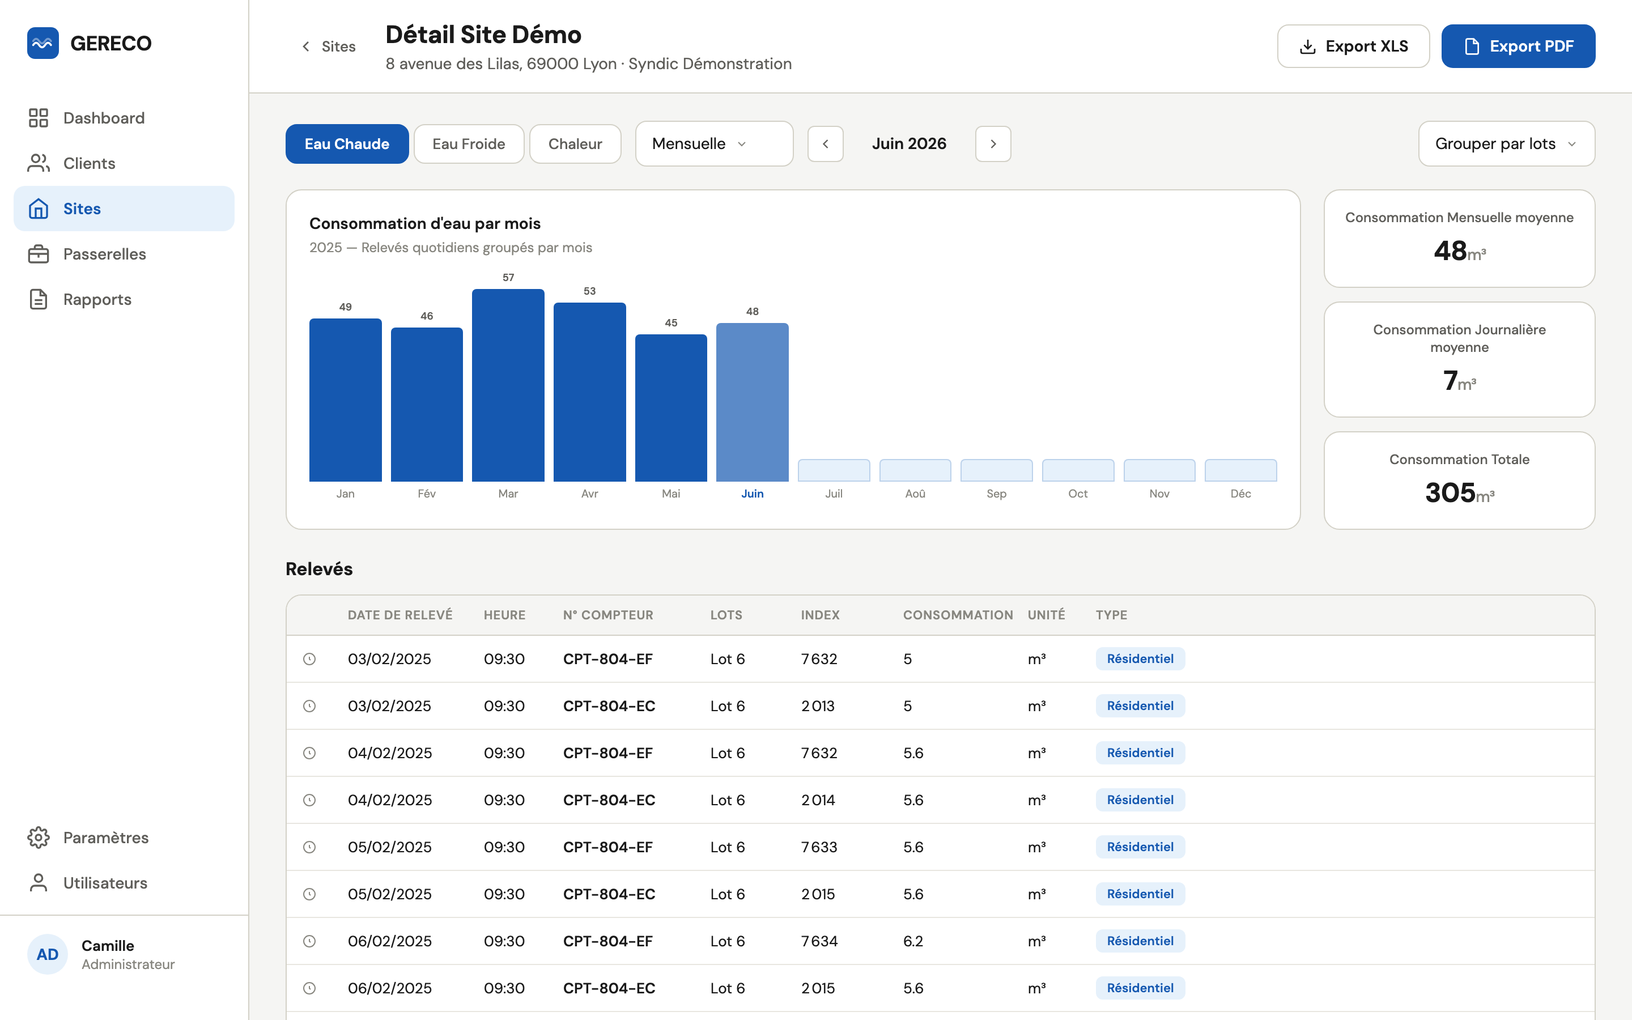This screenshot has height=1020, width=1632.
Task: Open the Utilisateurs page
Action: 124,882
